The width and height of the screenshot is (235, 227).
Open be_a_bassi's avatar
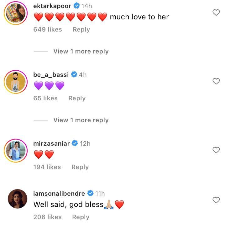point(16,82)
